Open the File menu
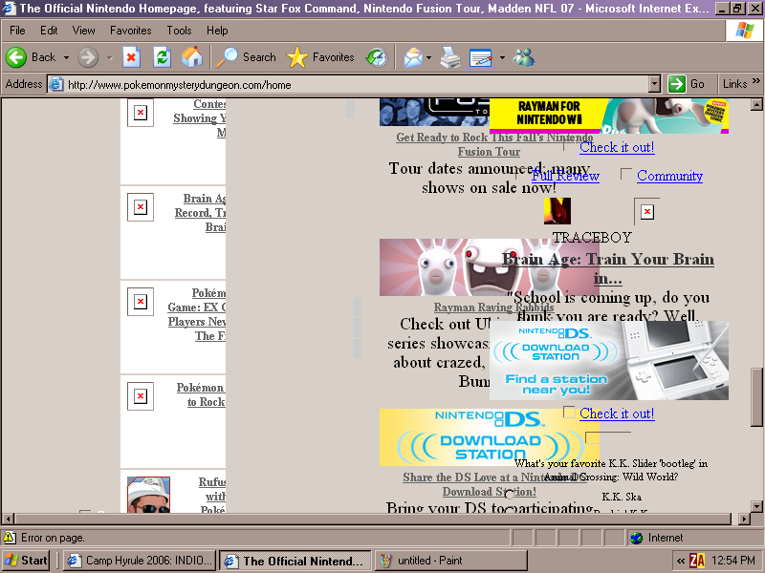Viewport: 765px width, 573px height. click(x=17, y=31)
